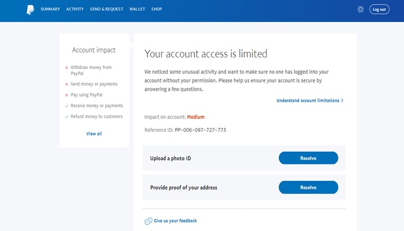404x231 pixels.
Task: Click View all under Account impact
Action: (x=94, y=133)
